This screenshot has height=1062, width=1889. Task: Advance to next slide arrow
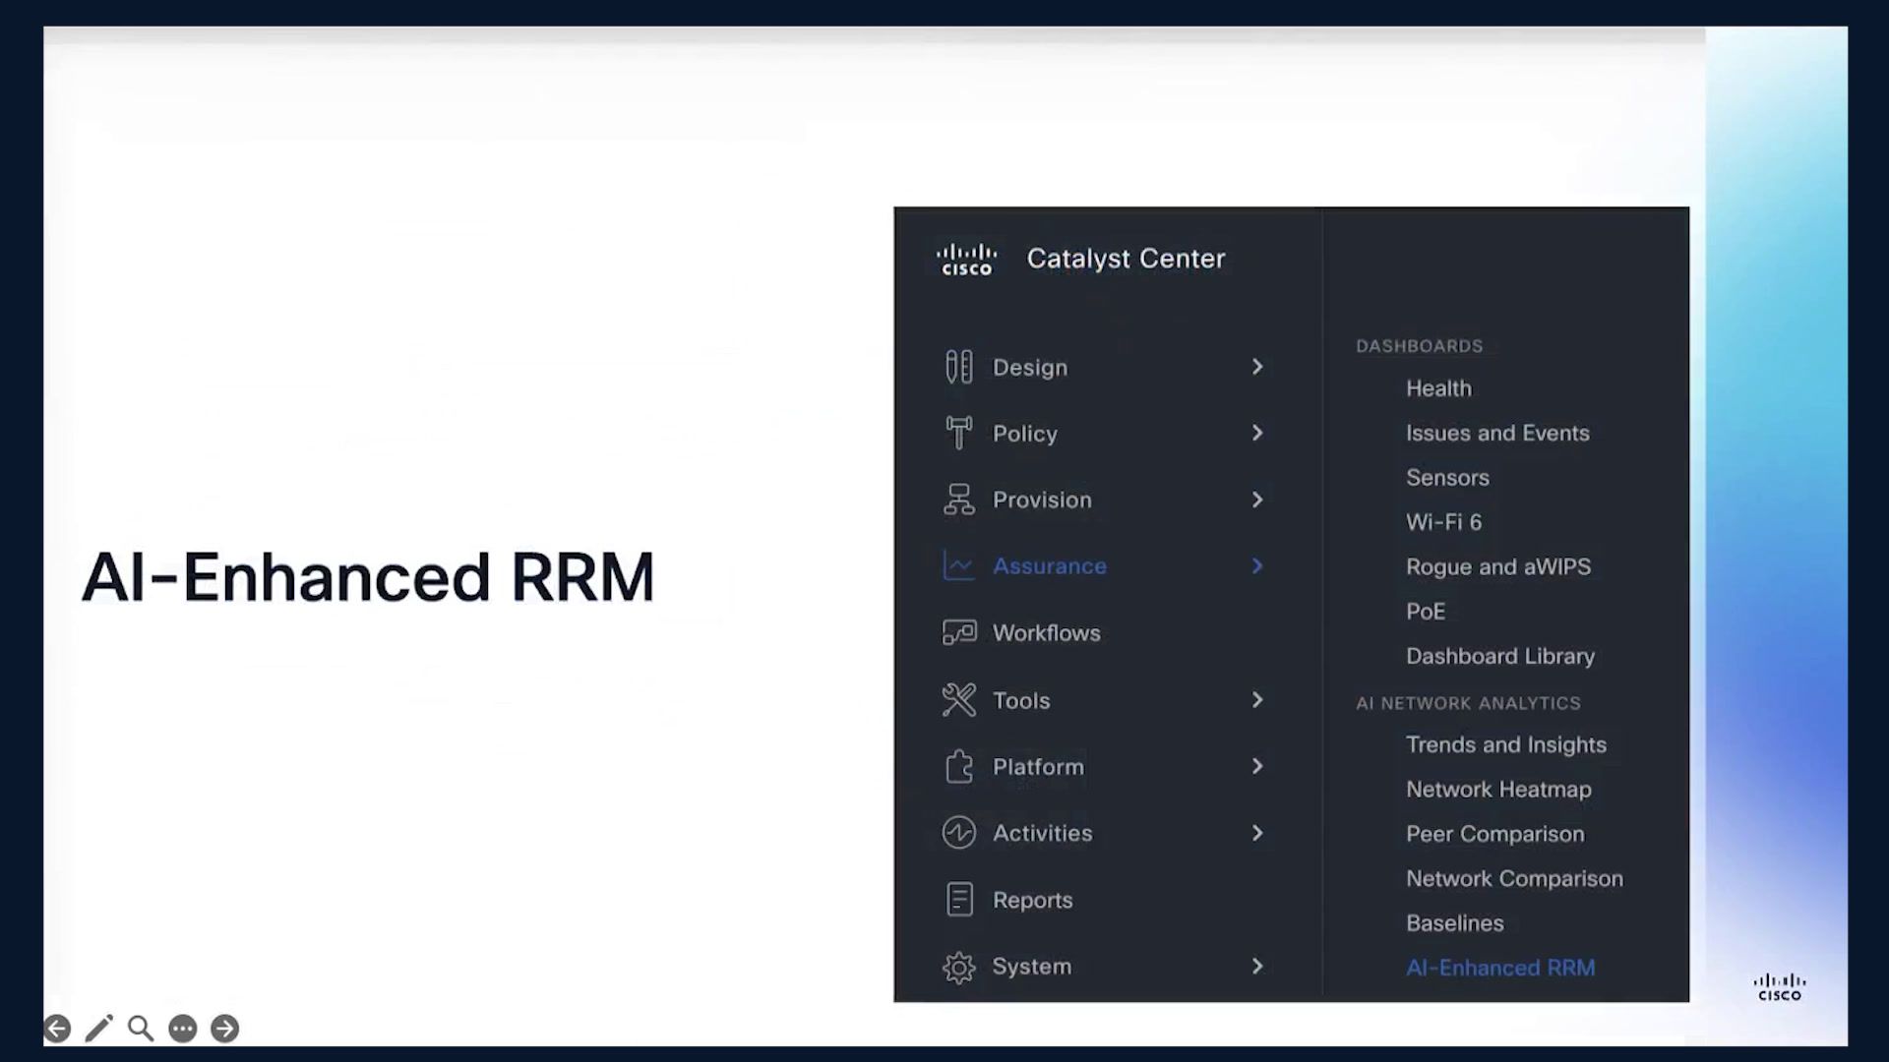pyautogui.click(x=225, y=1029)
